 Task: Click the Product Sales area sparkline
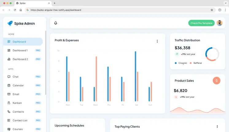click(x=197, y=111)
